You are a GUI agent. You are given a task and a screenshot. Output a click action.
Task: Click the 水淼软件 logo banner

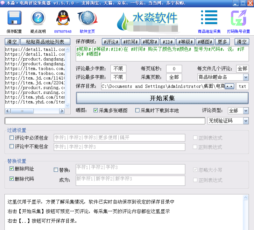(147, 22)
